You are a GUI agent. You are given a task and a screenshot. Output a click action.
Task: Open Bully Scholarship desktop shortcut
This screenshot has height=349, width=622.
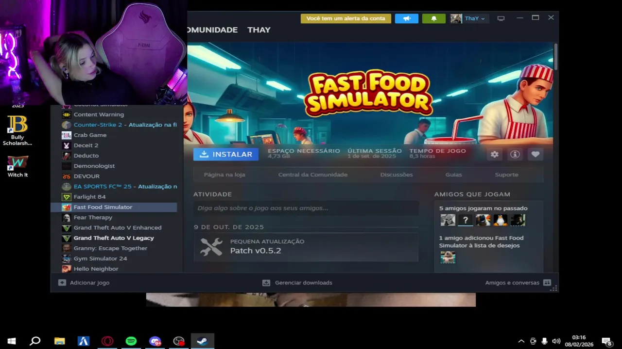pyautogui.click(x=17, y=131)
